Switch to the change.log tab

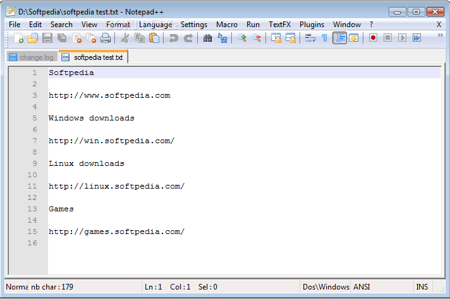tap(32, 57)
